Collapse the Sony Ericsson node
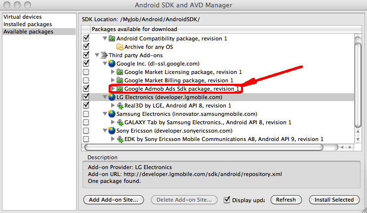Viewport: 367px width, 213px height. [104, 131]
